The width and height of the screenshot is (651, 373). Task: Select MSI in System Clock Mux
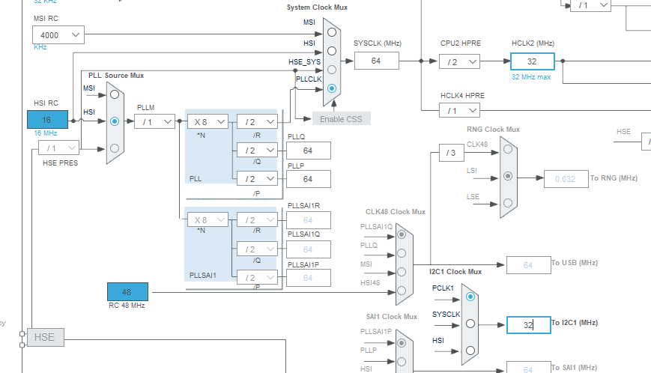(x=332, y=32)
